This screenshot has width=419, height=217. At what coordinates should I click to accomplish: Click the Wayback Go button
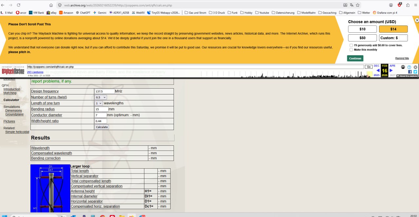coord(369,67)
